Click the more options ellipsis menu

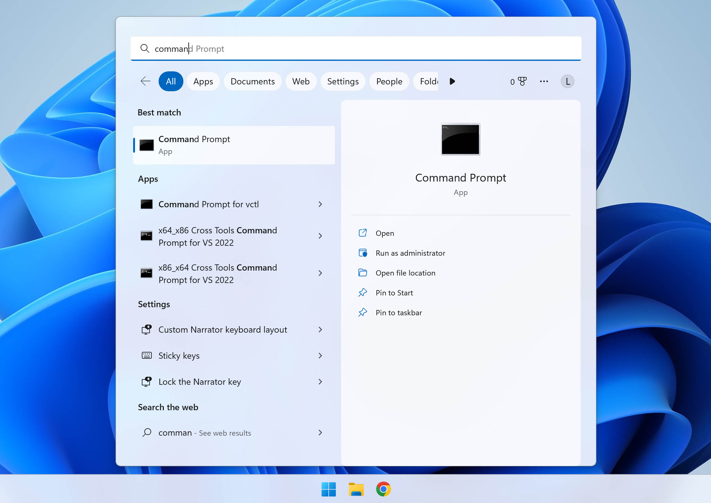coord(544,82)
